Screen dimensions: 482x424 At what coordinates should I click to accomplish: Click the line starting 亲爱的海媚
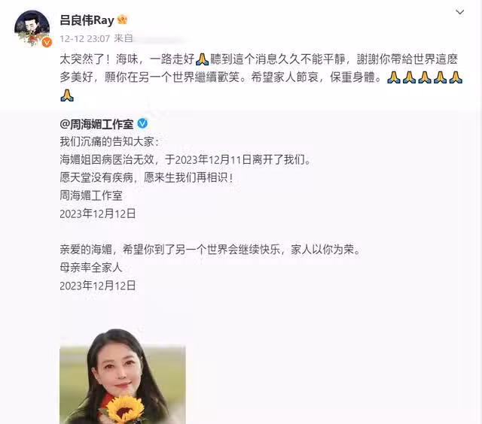[210, 250]
